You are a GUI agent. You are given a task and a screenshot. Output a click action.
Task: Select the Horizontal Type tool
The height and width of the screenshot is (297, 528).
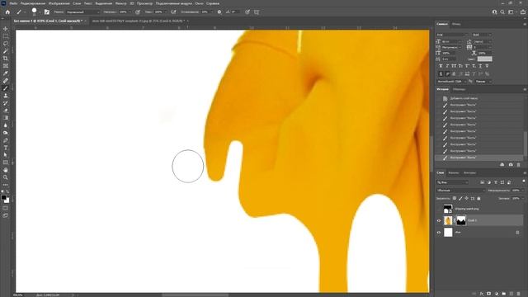pyautogui.click(x=6, y=148)
